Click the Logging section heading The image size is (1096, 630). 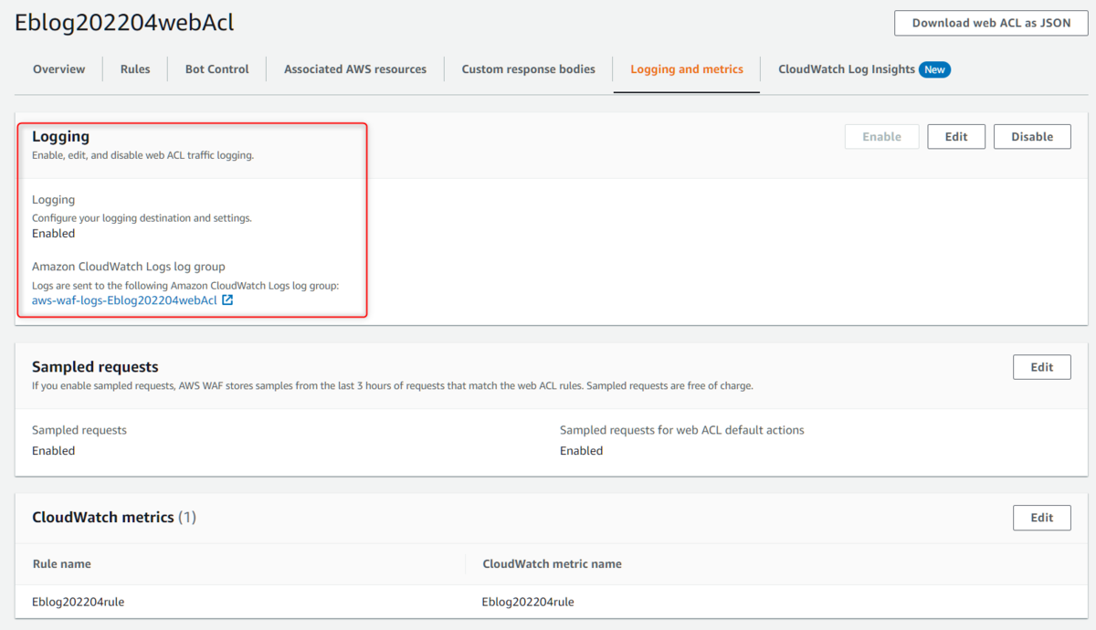60,137
